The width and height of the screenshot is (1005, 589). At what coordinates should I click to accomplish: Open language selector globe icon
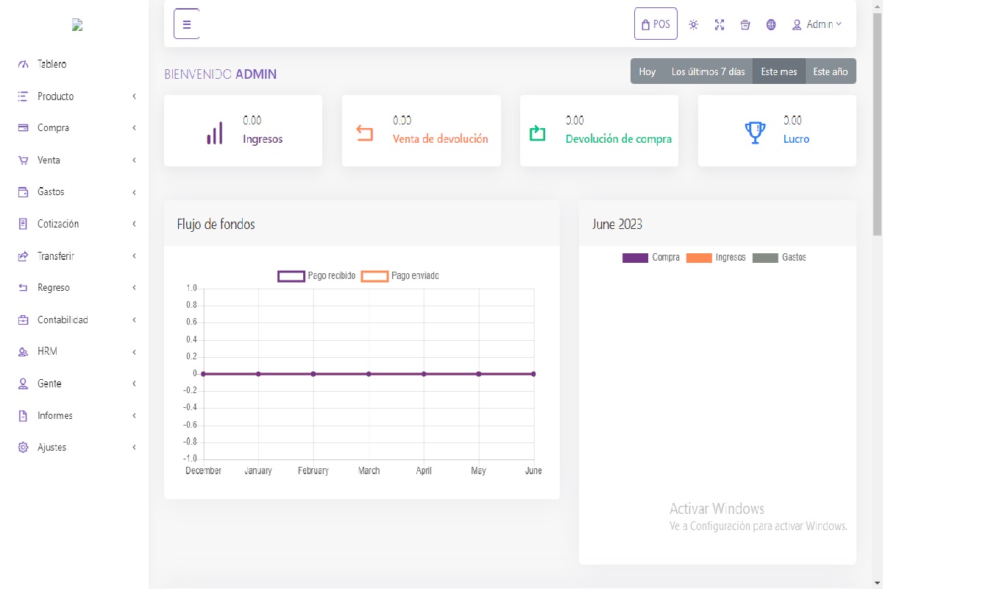tap(771, 24)
